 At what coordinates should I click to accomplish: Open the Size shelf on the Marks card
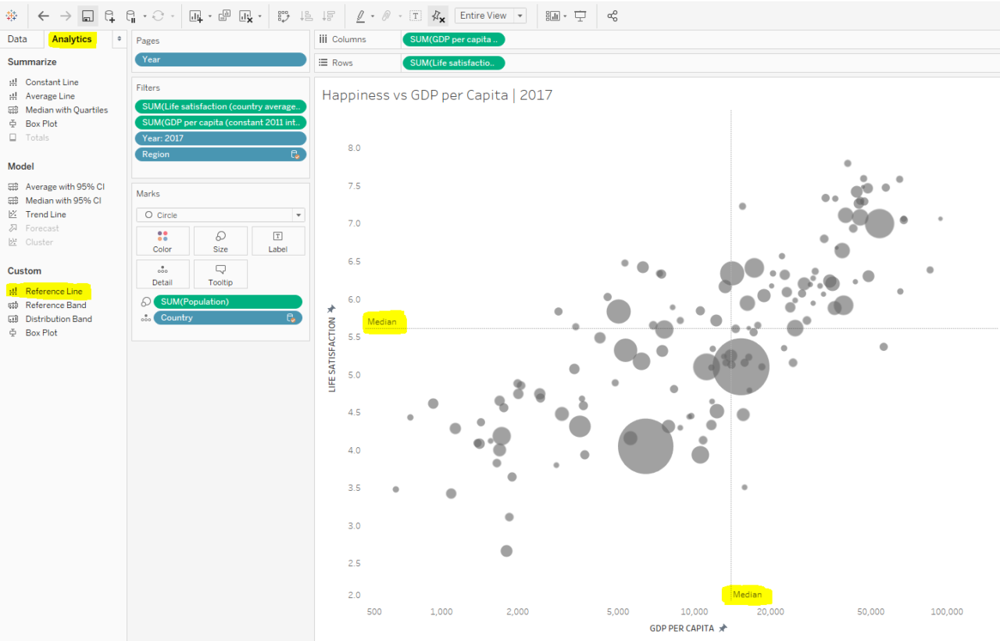pyautogui.click(x=220, y=240)
